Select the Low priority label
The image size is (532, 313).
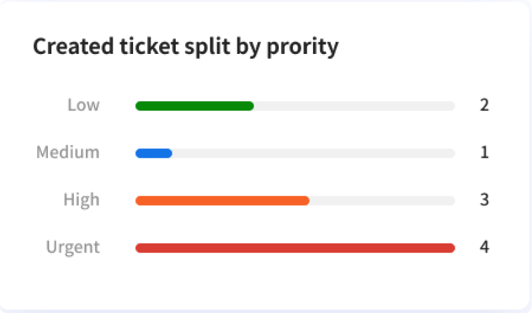[83, 105]
